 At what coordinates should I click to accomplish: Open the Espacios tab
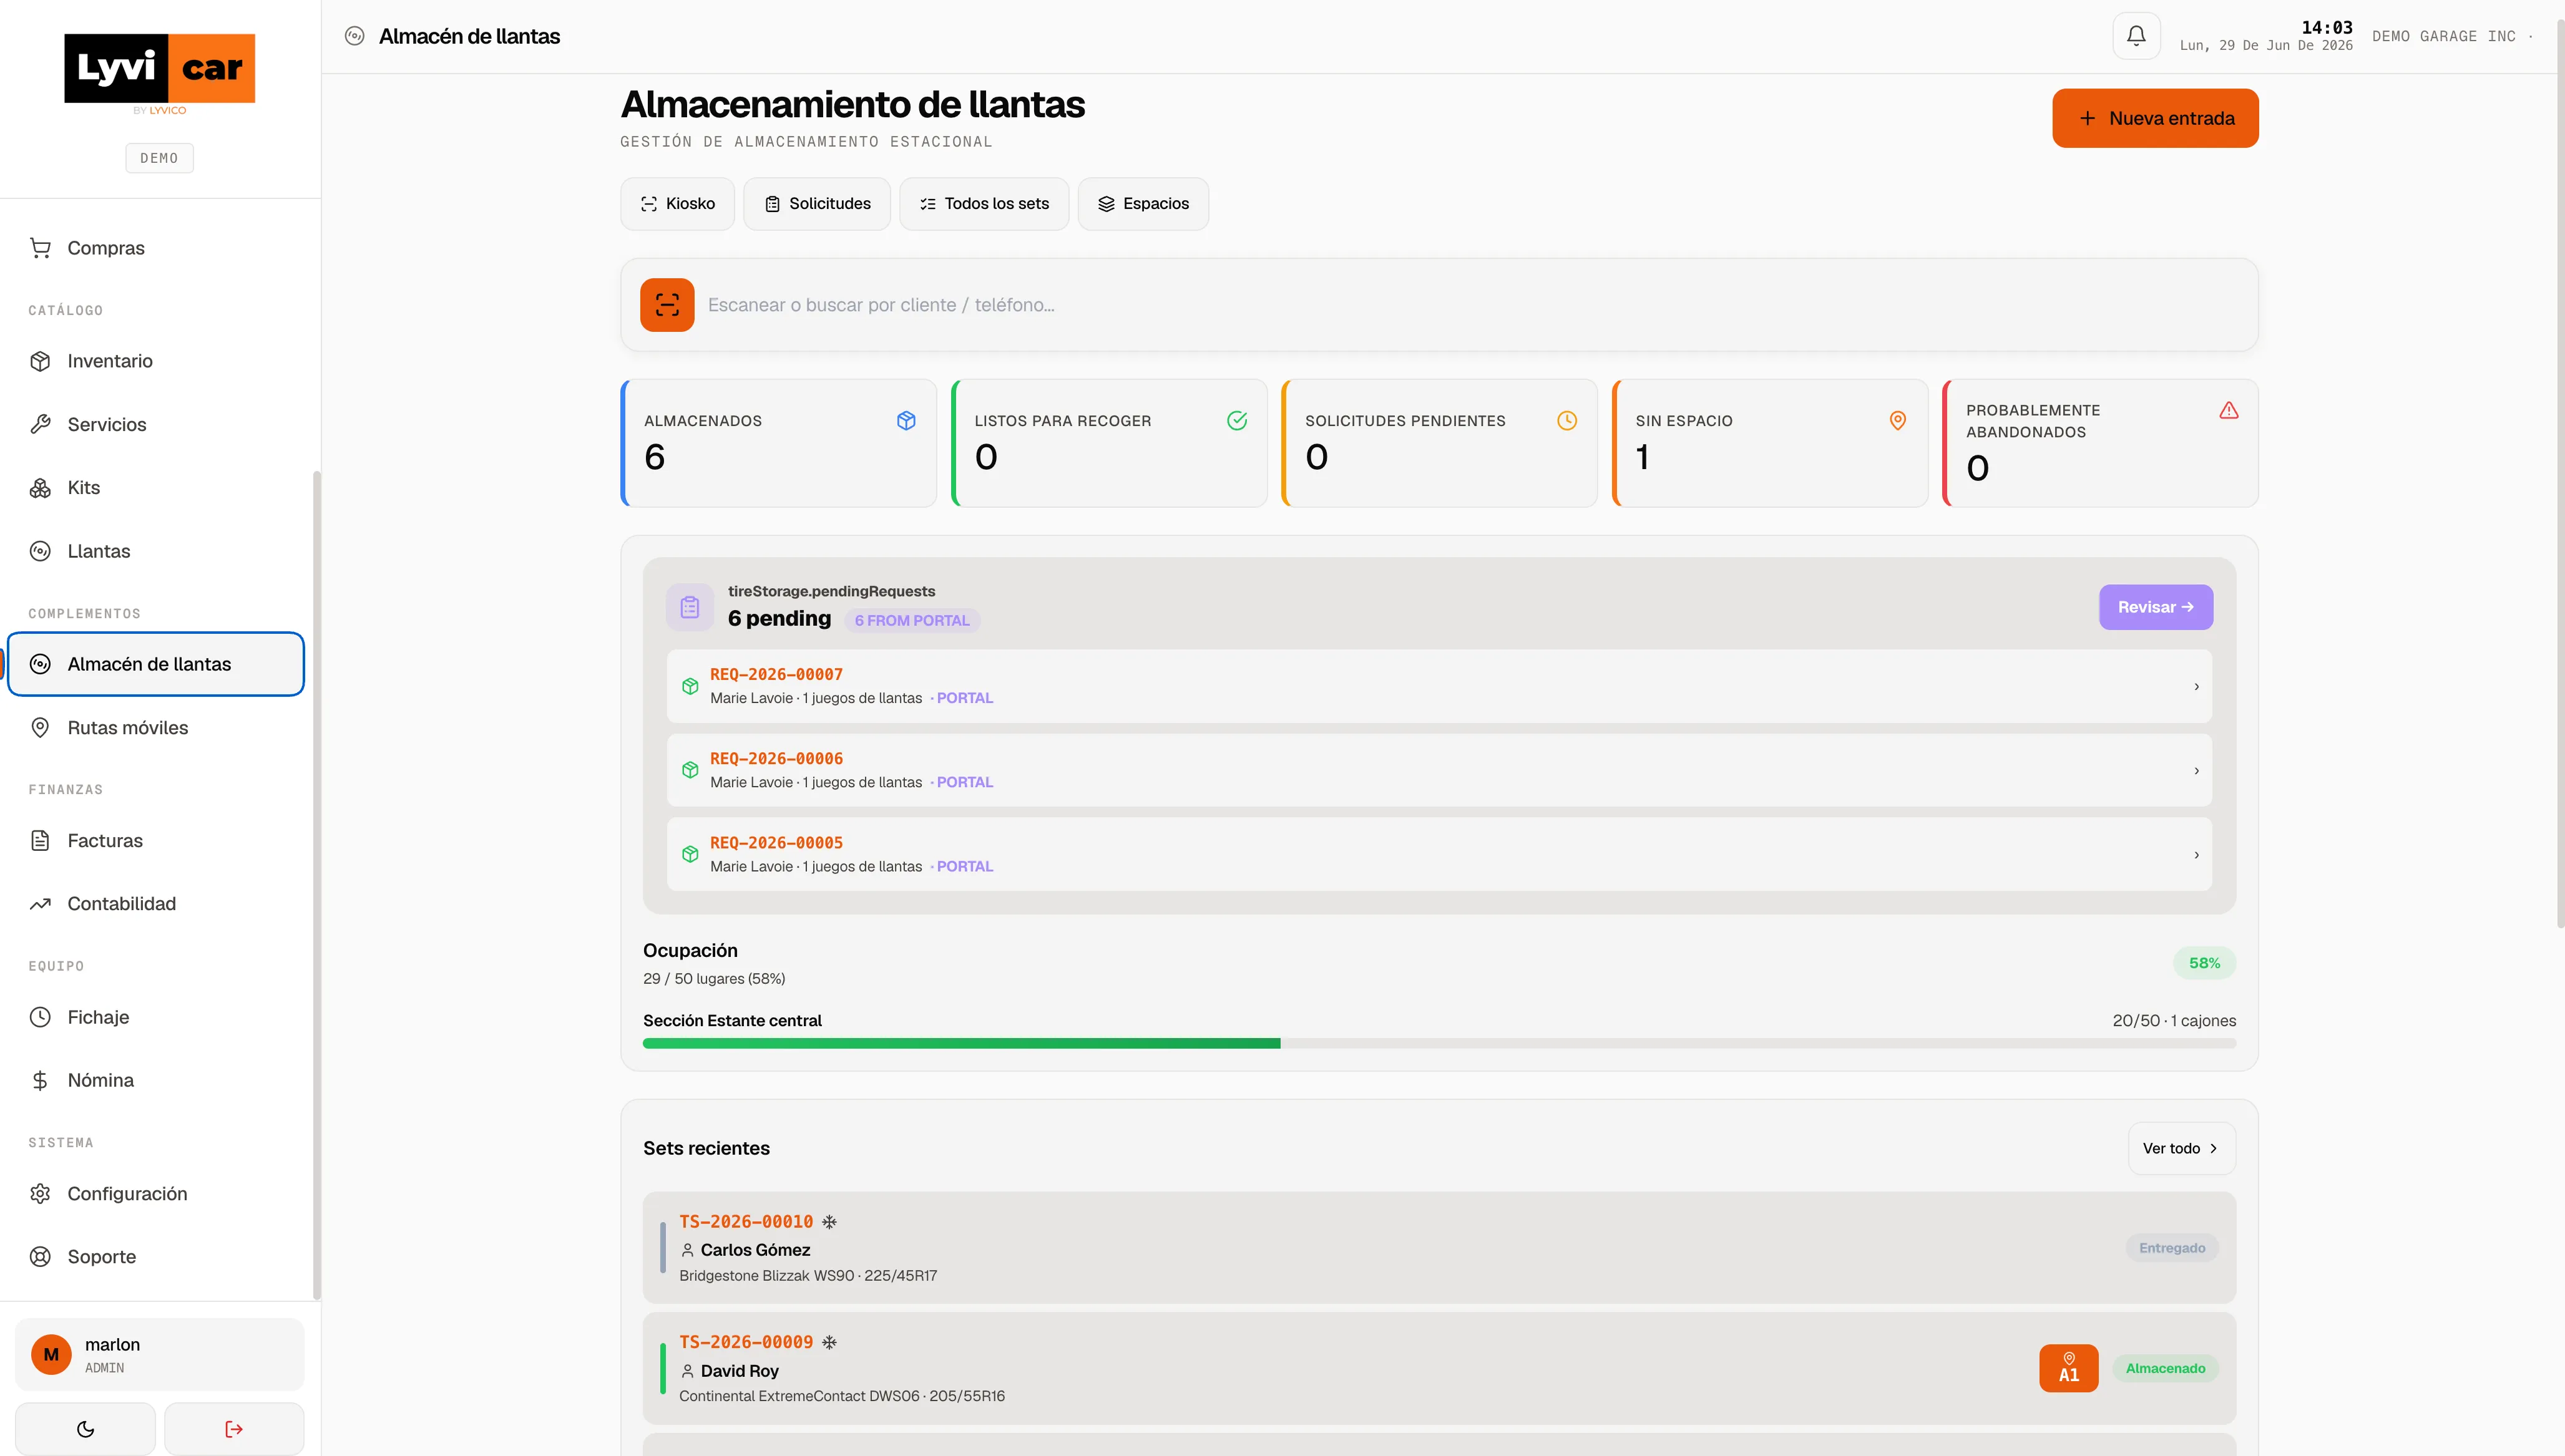pos(1143,204)
